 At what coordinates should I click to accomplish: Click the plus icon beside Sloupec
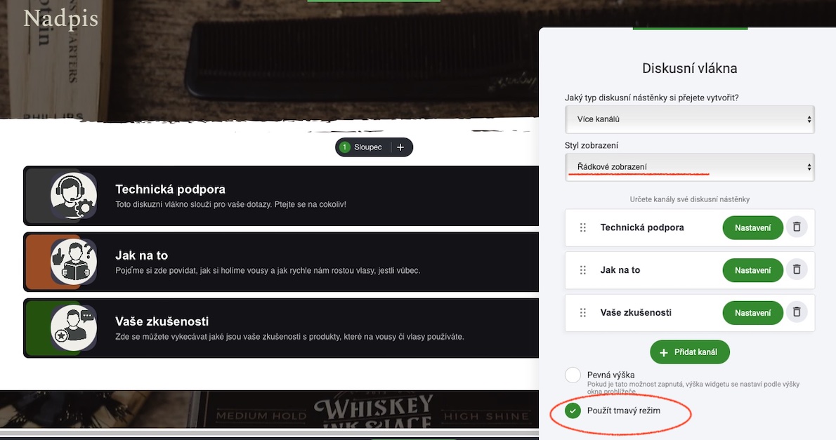click(400, 147)
